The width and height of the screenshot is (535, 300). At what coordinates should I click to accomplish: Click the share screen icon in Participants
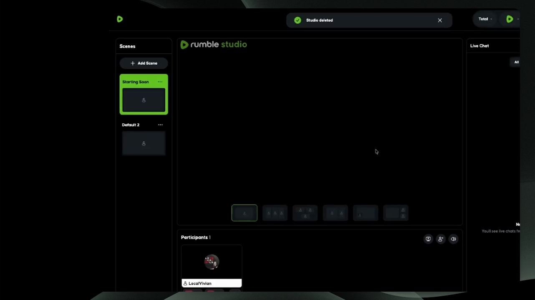coord(428,239)
